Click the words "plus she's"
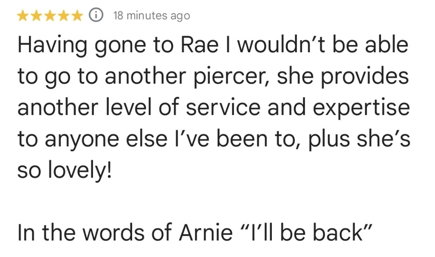435x257 pixels. (362, 139)
